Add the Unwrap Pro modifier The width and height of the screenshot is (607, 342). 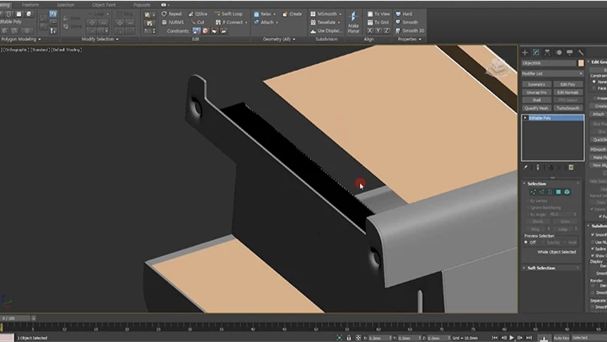(536, 93)
